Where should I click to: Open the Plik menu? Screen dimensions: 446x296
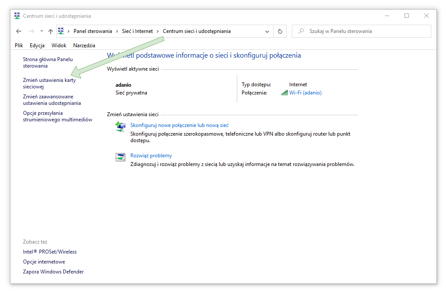click(19, 46)
